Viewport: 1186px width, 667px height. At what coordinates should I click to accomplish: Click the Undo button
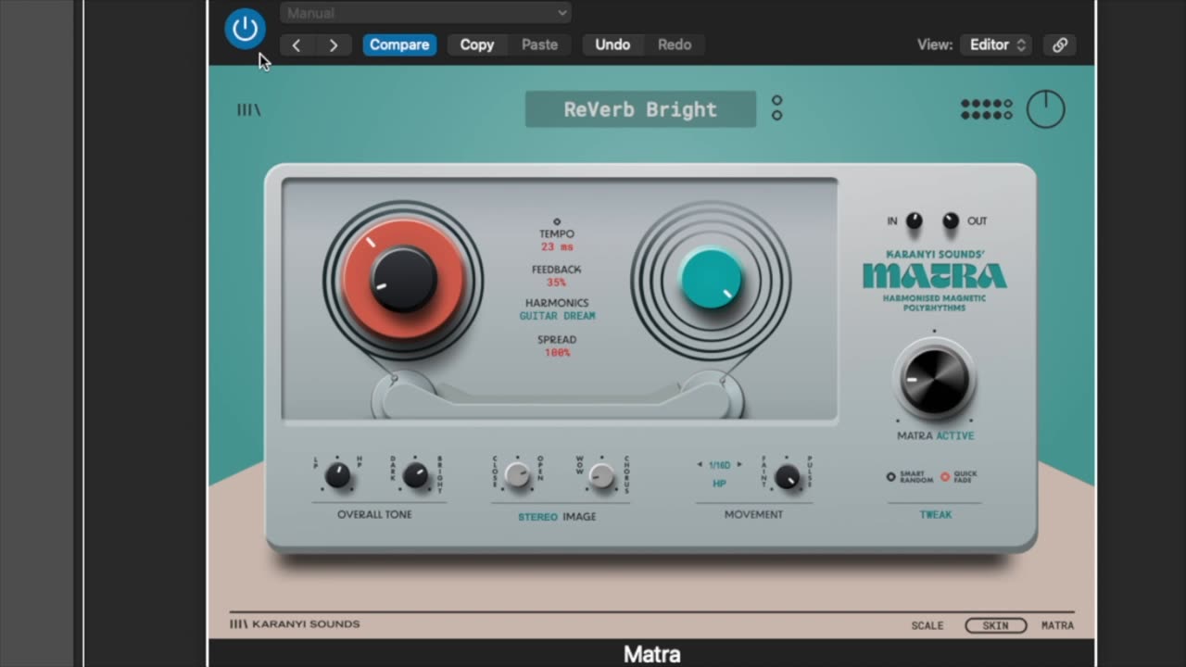(612, 44)
